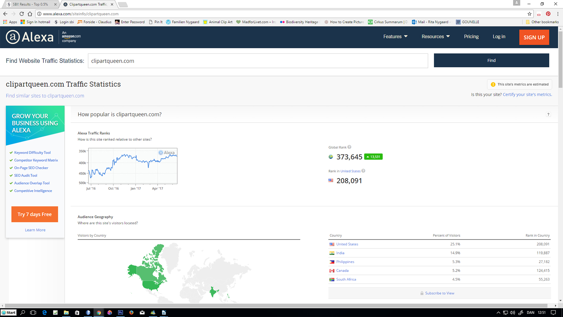
Task: Launch Microsoft Edge from taskbar
Action: pos(44,313)
